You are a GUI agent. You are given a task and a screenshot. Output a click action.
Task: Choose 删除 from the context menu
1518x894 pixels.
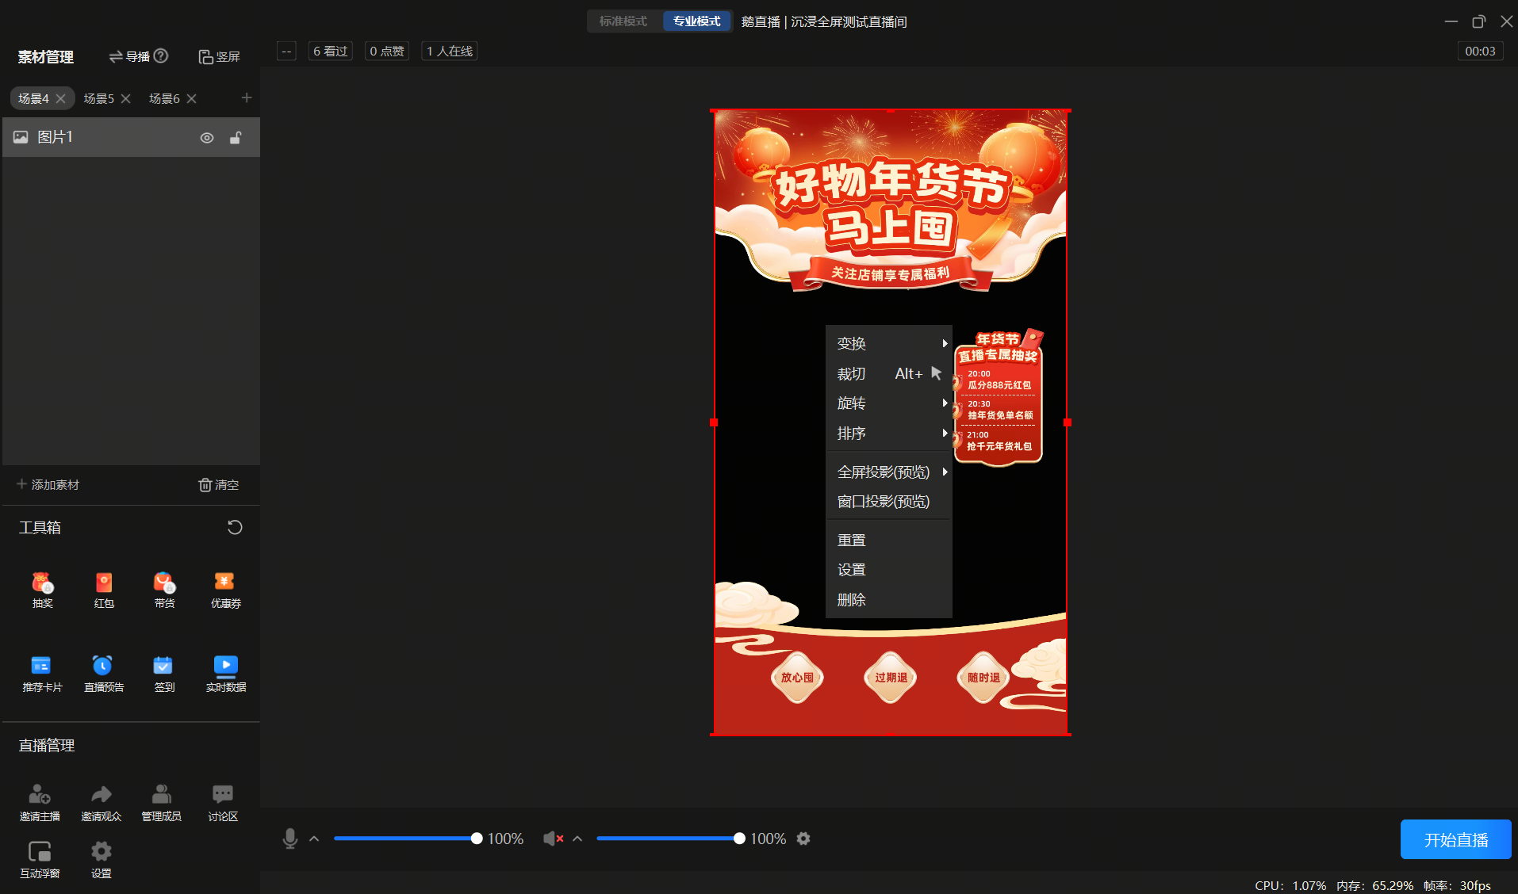(889, 600)
